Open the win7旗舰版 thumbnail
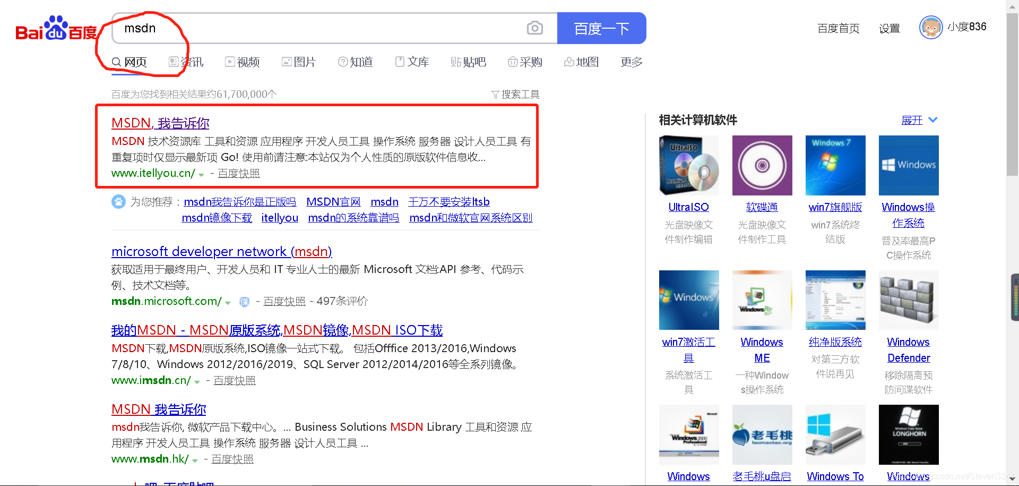This screenshot has width=1019, height=486. coord(835,165)
